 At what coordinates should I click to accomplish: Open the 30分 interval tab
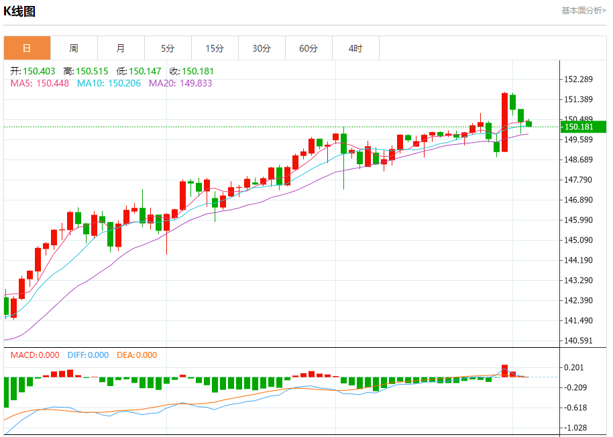coord(262,48)
